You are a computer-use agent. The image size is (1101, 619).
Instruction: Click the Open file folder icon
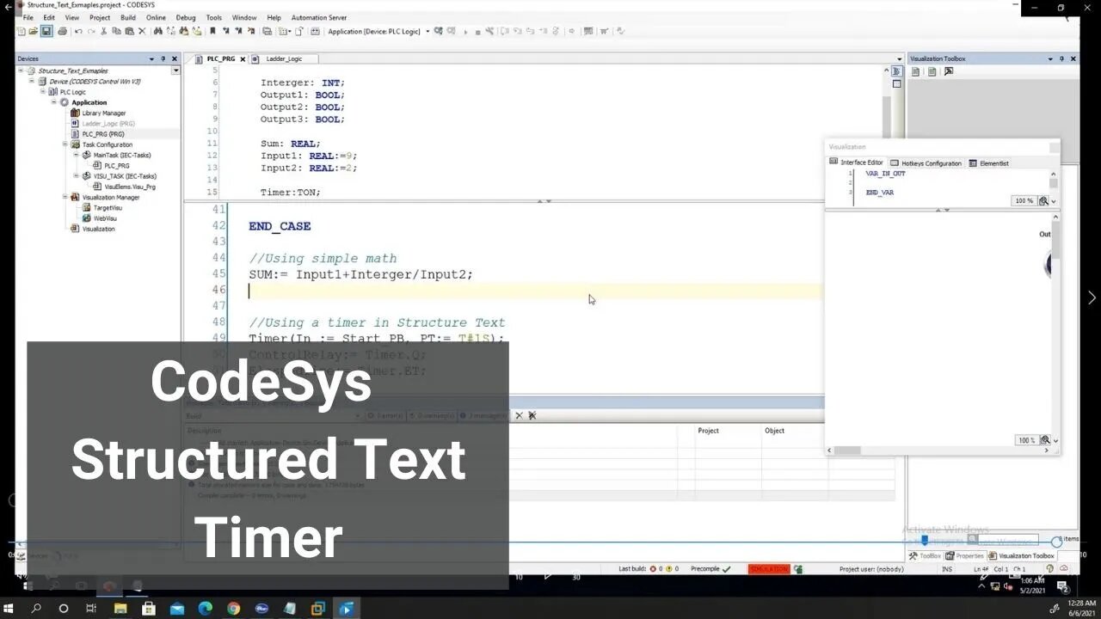coord(34,31)
